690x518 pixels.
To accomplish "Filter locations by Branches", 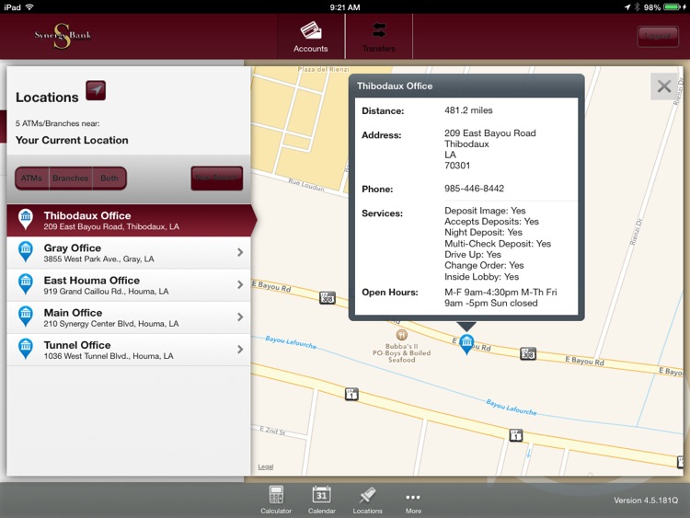I will [x=71, y=178].
